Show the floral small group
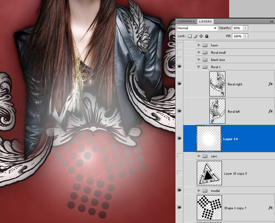This screenshot has width=275, height=223. click(x=179, y=52)
